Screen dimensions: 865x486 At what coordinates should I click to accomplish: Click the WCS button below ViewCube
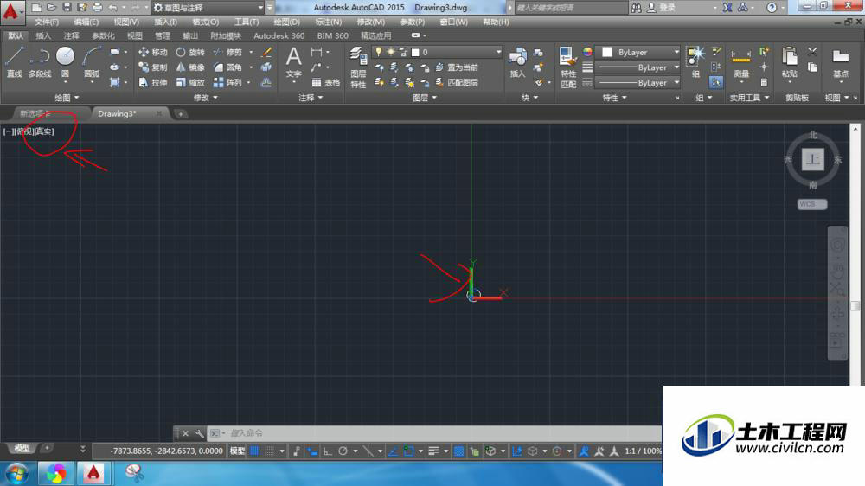(812, 204)
